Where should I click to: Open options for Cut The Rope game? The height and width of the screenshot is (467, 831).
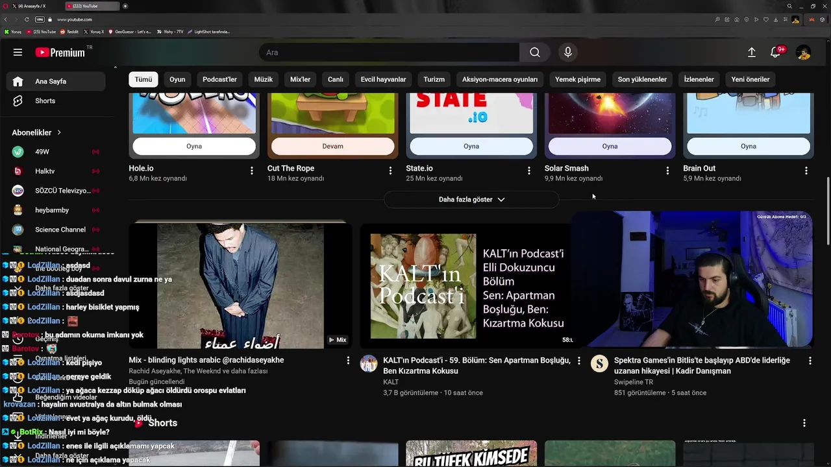[390, 171]
